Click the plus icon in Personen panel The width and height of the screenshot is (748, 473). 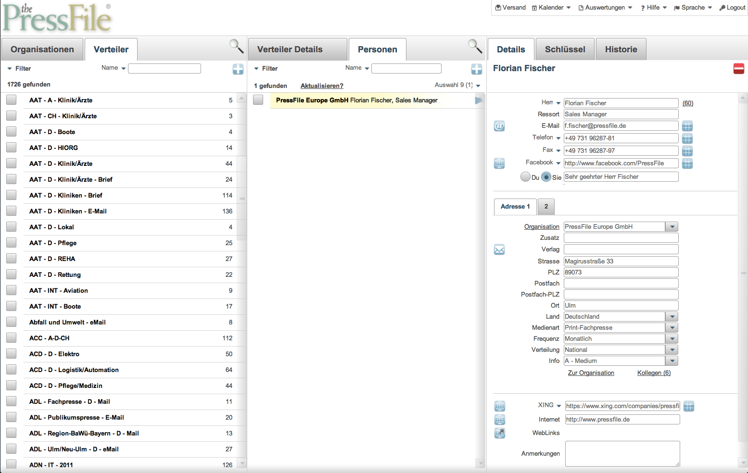476,69
